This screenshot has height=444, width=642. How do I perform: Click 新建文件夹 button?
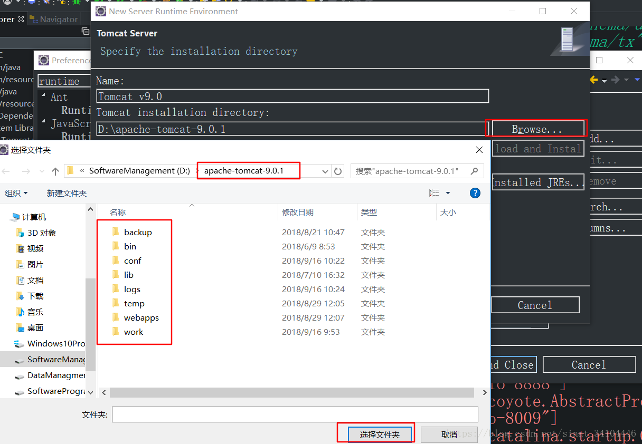[x=67, y=193]
